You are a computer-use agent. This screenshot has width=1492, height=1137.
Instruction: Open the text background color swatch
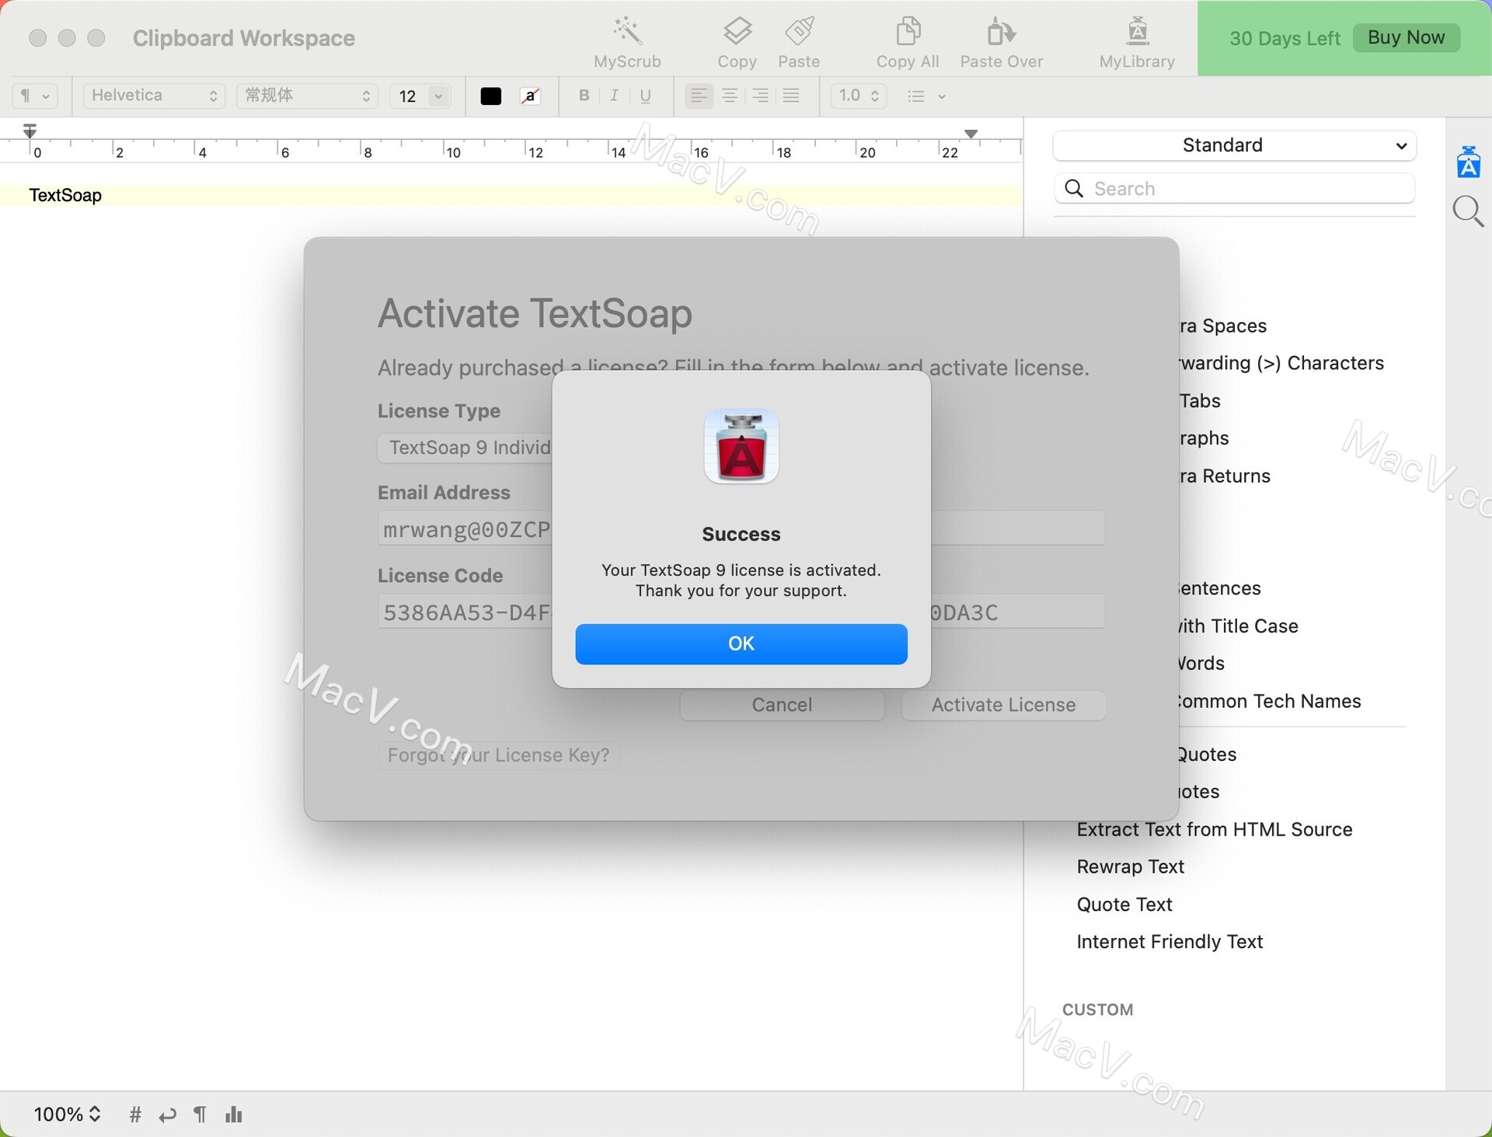pyautogui.click(x=530, y=96)
